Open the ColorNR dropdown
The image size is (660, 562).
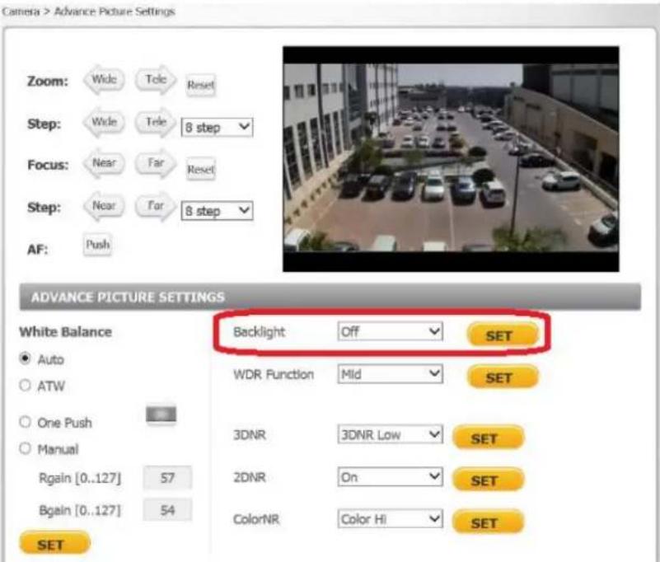click(390, 518)
